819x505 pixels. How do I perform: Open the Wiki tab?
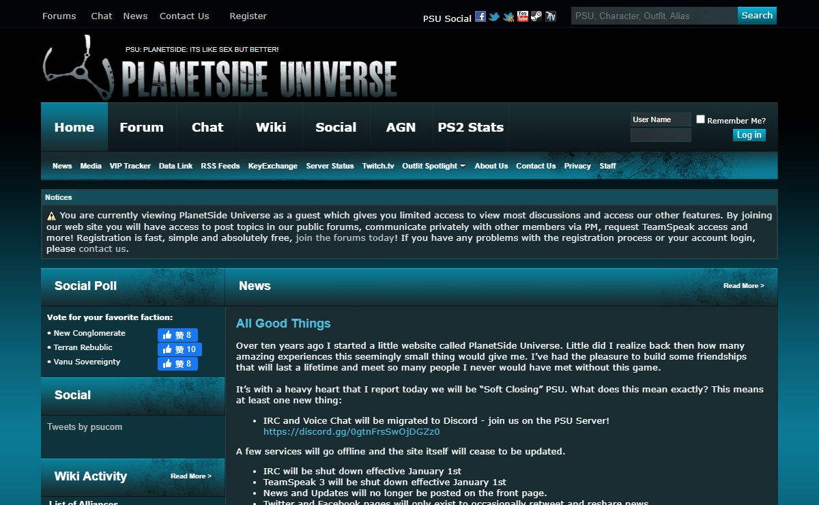coord(271,127)
